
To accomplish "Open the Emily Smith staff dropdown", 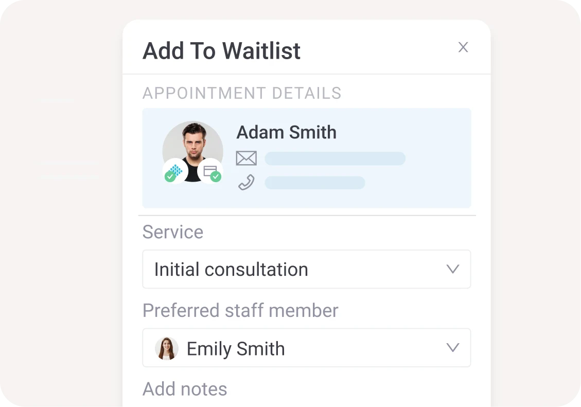I will [307, 348].
